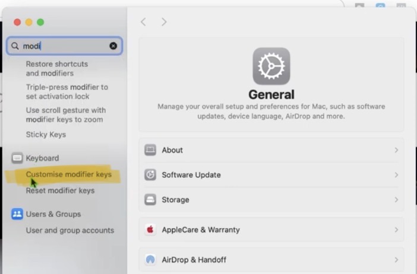Close the System Settings window

click(x=17, y=22)
